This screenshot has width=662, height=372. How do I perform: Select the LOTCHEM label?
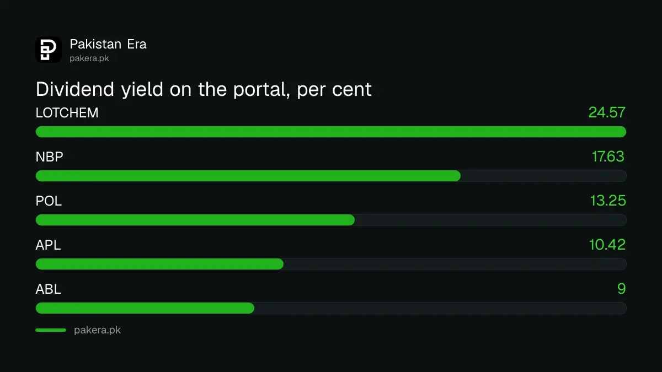(67, 113)
